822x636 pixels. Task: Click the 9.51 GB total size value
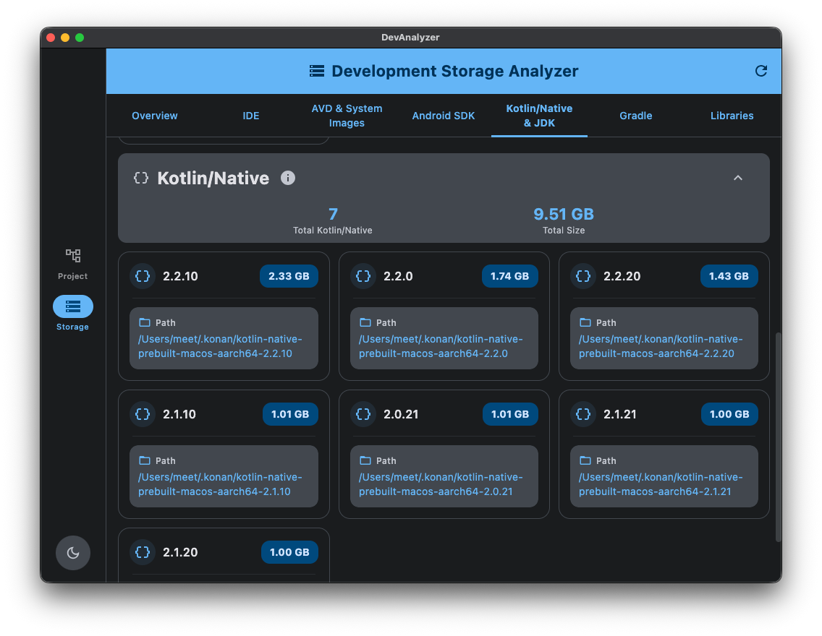point(564,214)
